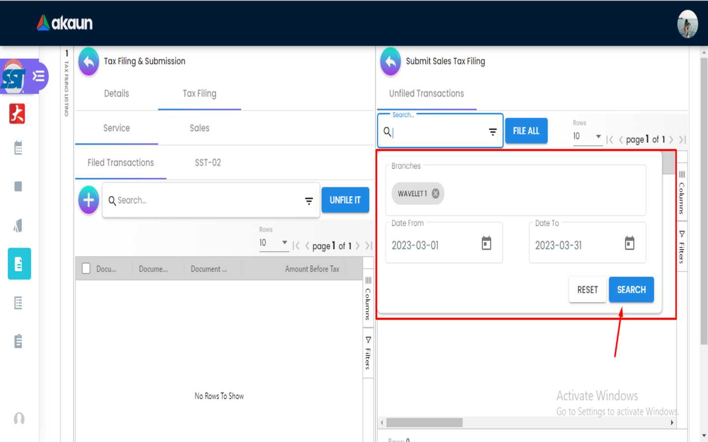Open the user profile avatar
708x442 pixels.
click(687, 24)
